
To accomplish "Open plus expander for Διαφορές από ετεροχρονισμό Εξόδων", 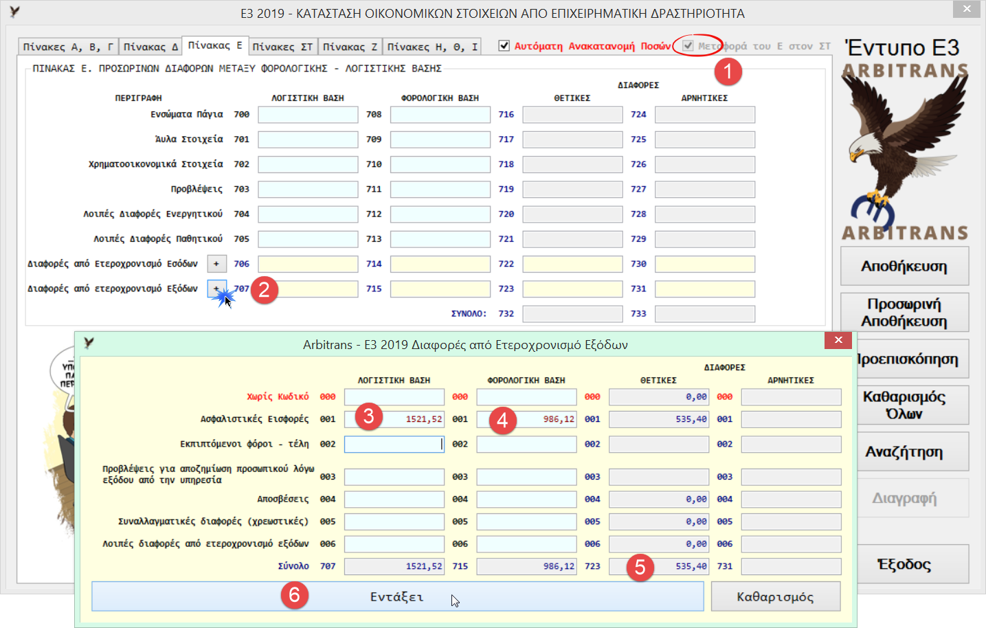I will (x=216, y=289).
